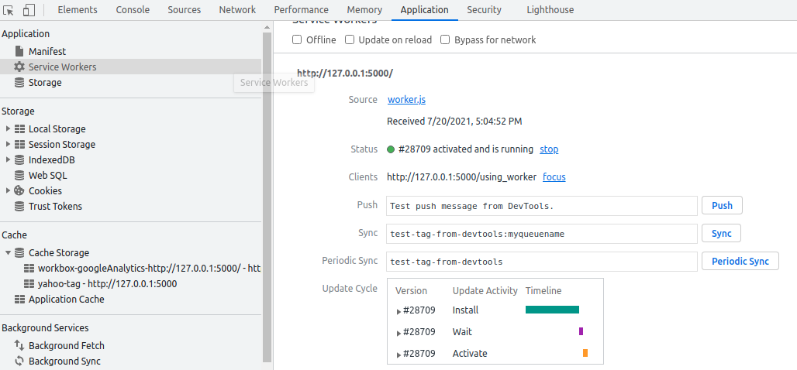Enable Bypass for network checkbox
The height and width of the screenshot is (370, 797).
point(446,39)
